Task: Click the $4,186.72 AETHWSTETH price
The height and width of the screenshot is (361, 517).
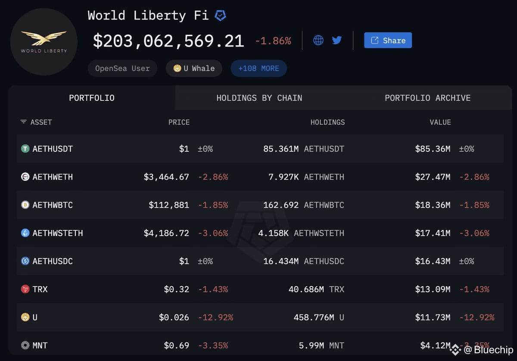Action: point(166,233)
